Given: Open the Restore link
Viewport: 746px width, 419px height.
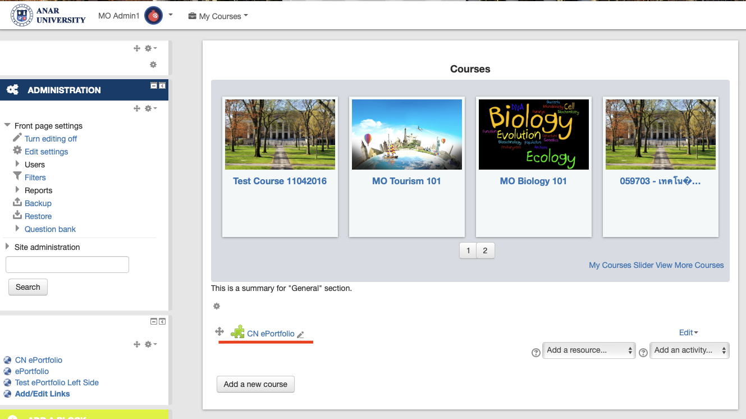Looking at the screenshot, I should click(38, 216).
